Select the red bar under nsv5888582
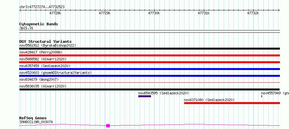Viewport: 289px width, 129px height. (x=149, y=62)
